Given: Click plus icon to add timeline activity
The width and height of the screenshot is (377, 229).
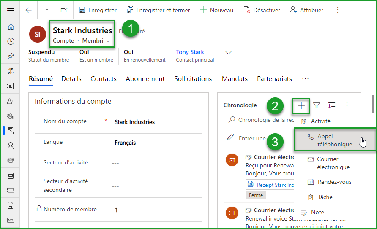Looking at the screenshot, I should [x=301, y=105].
